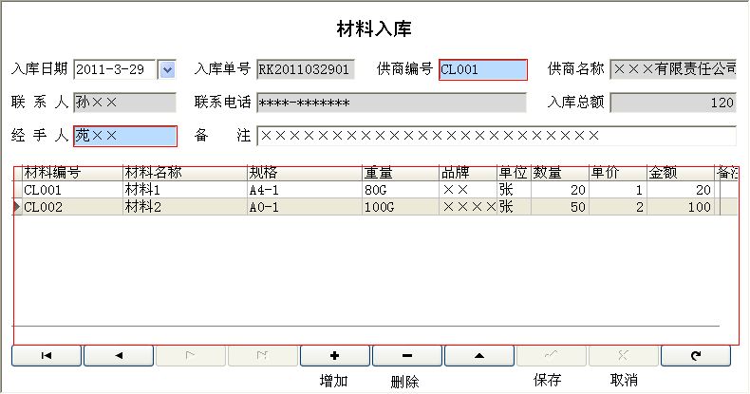Click the amount cell 100
This screenshot has height=394, width=750.
681,207
